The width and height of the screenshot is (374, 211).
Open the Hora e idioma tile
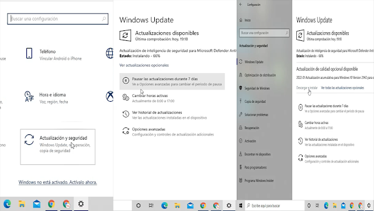[x=47, y=98]
